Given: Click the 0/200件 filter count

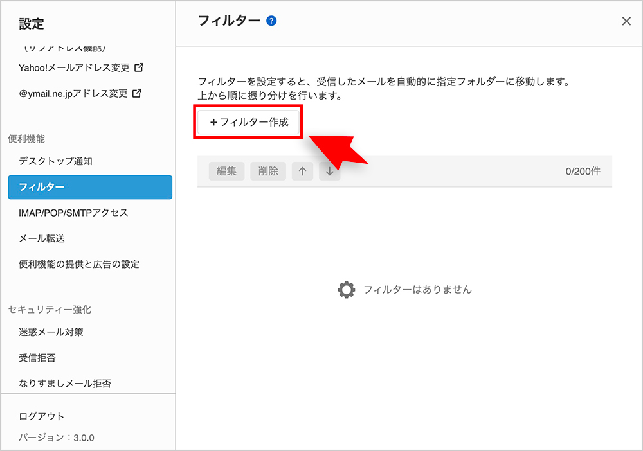Looking at the screenshot, I should [583, 172].
